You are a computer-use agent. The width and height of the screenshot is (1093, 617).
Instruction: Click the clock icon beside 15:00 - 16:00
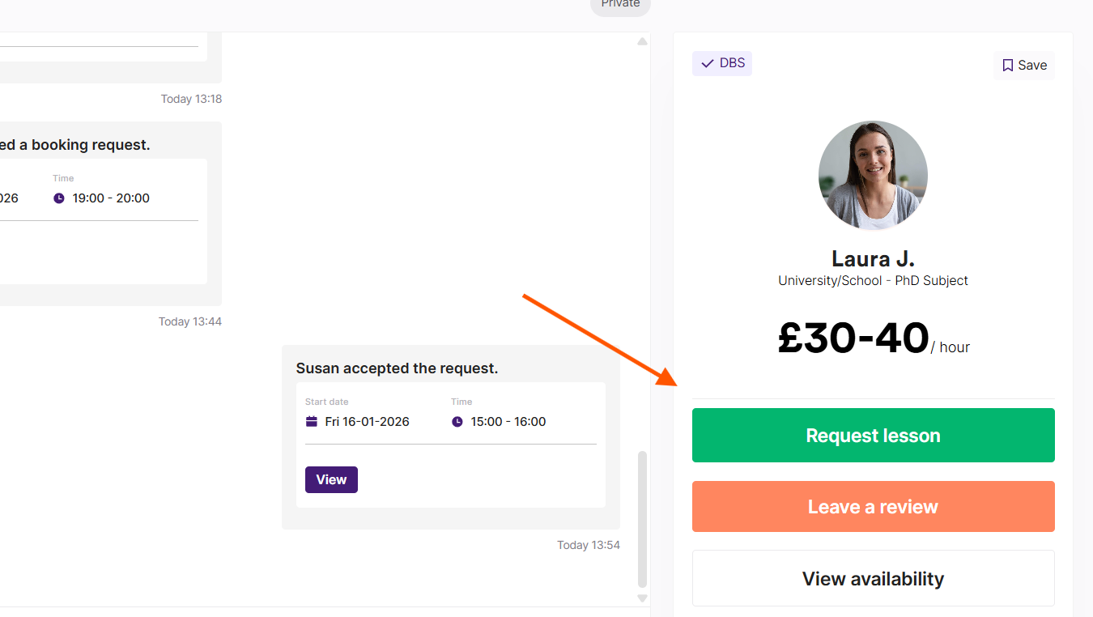457,422
